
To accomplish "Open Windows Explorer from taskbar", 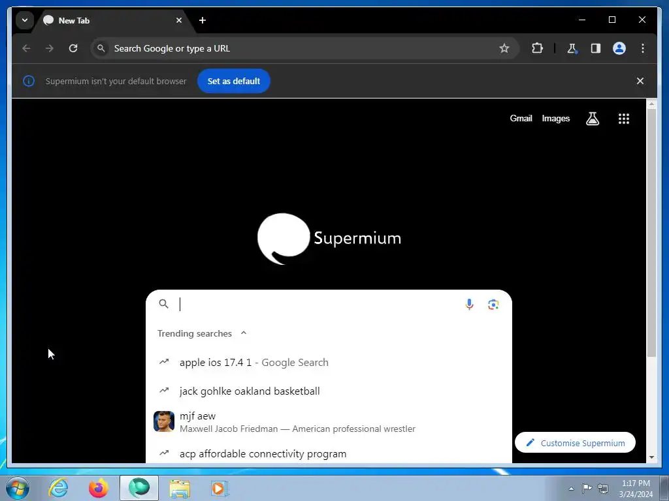I will [180, 489].
